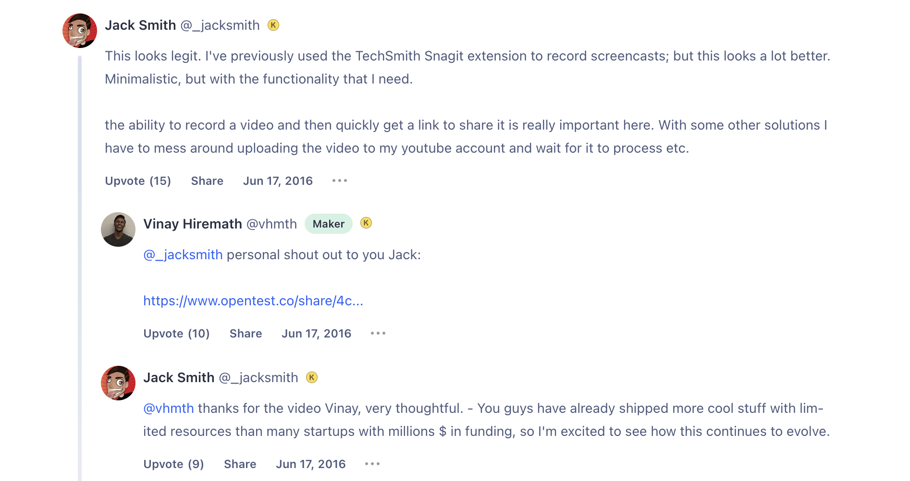Click the Vinay Hiremath author name
The width and height of the screenshot is (910, 481).
pos(193,224)
